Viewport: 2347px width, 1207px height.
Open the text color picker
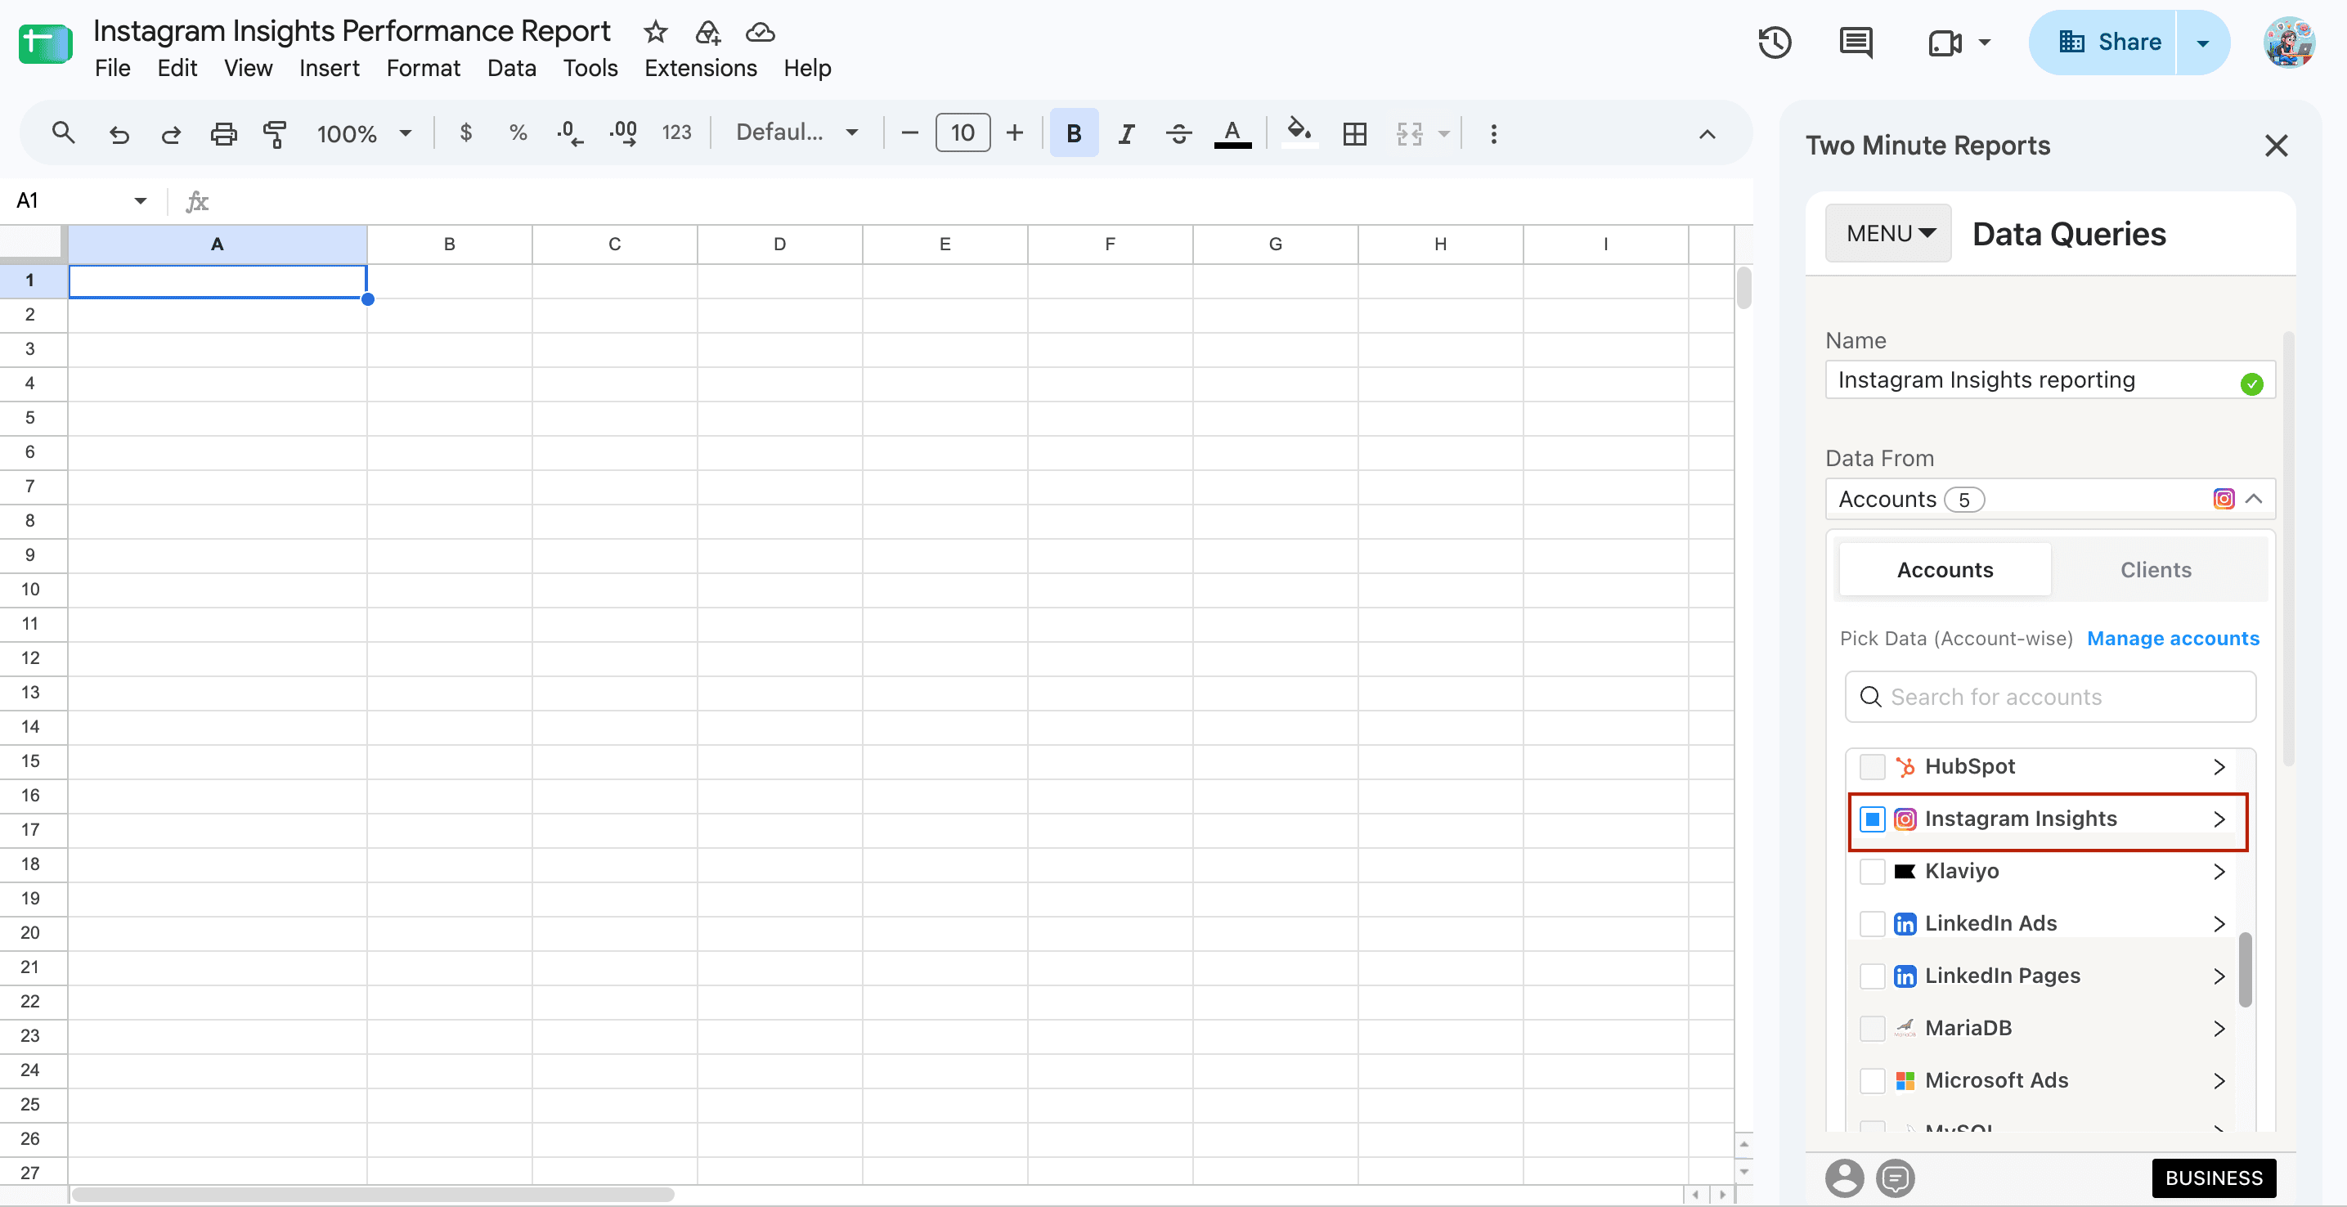click(x=1232, y=134)
